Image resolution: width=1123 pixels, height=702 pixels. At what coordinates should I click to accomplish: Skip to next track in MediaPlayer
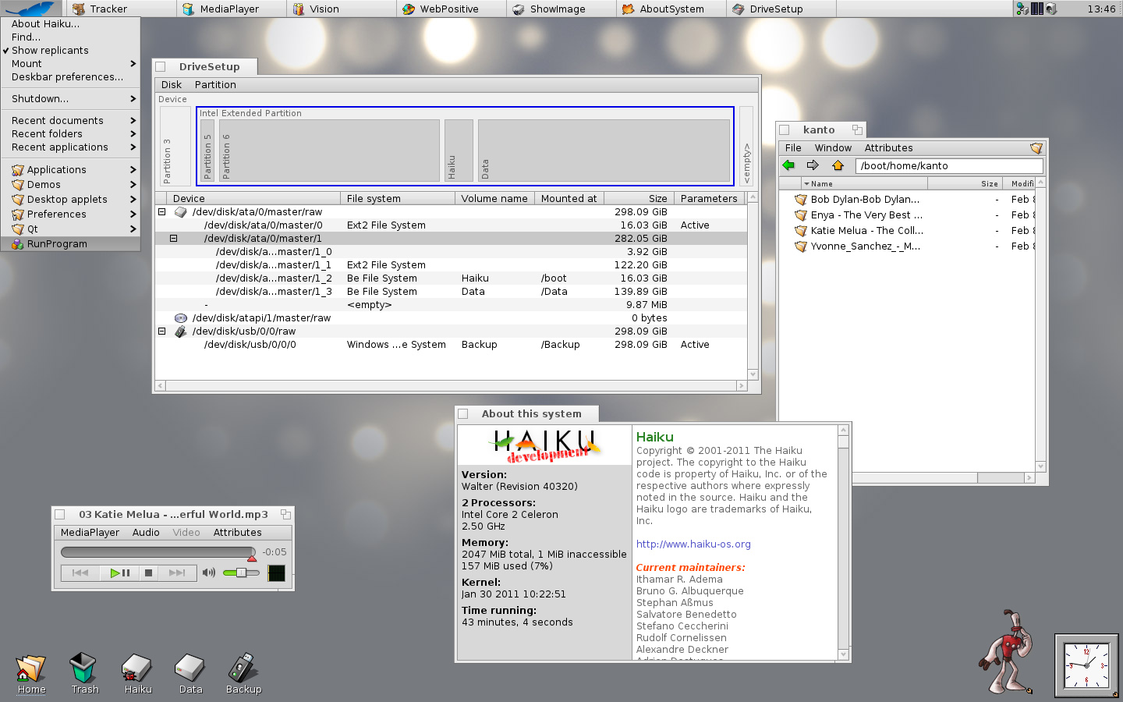click(177, 573)
